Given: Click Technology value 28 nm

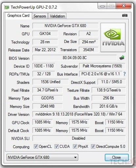Looking at the screenshot, I should coord(45,42).
